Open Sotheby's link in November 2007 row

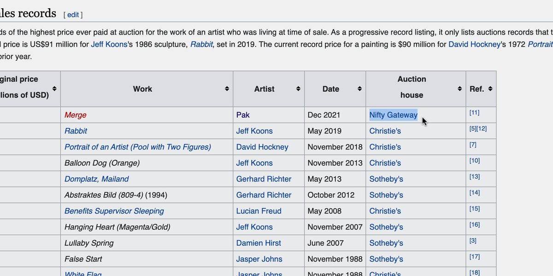(386, 227)
